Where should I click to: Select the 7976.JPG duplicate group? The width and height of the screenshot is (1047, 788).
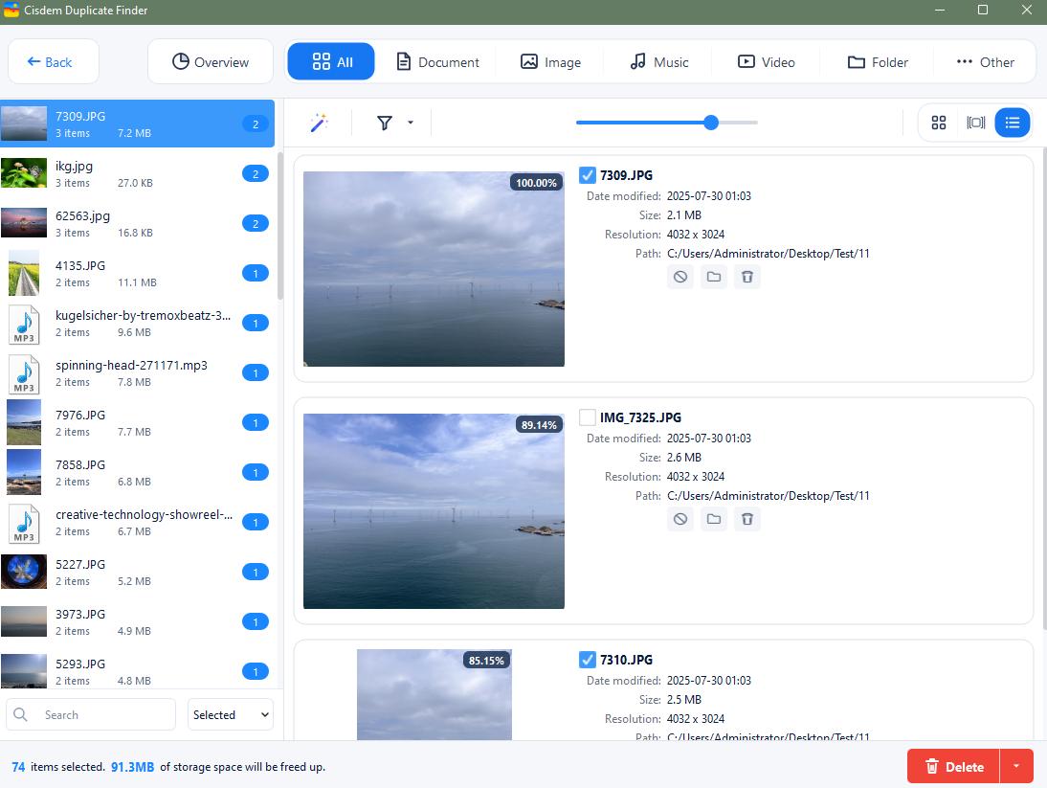pyautogui.click(x=138, y=422)
